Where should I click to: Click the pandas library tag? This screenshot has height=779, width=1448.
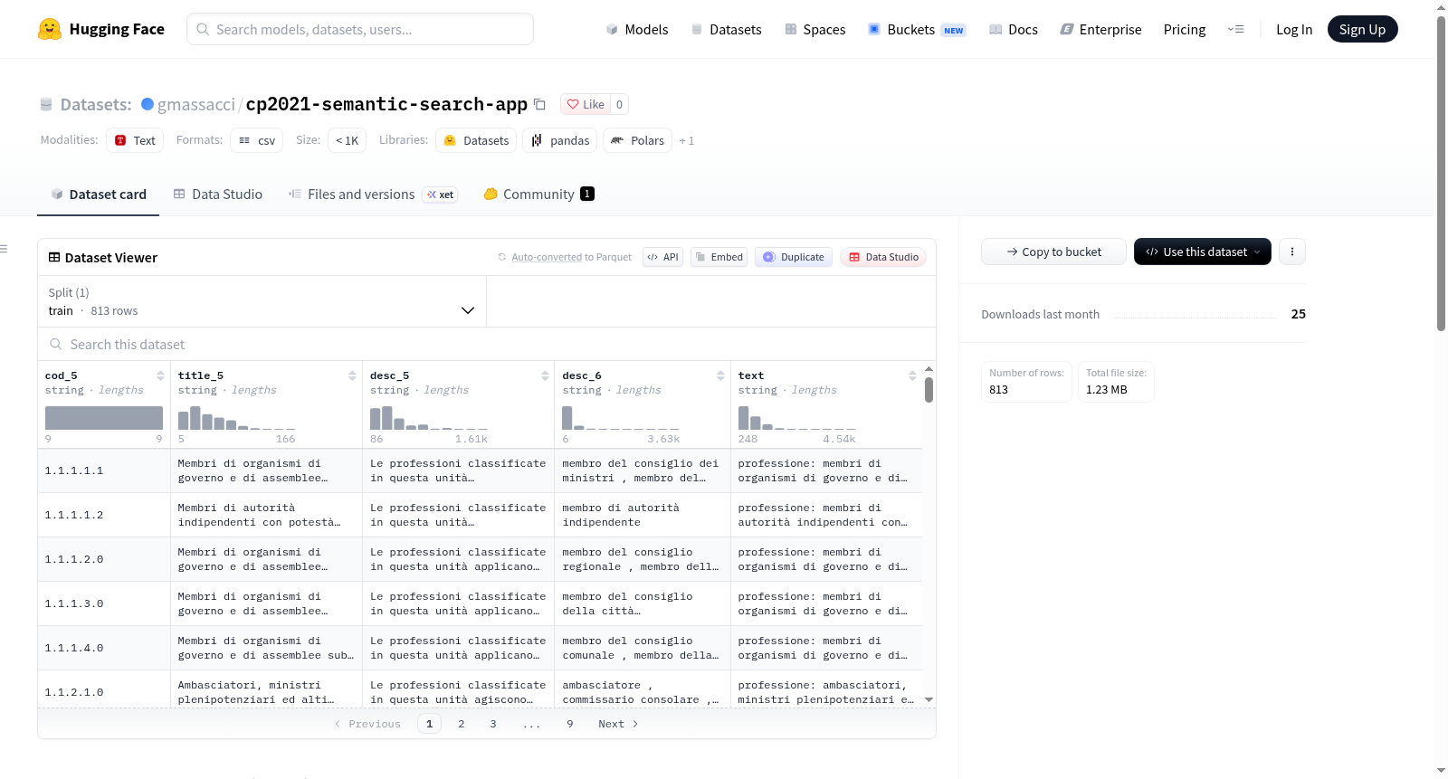pos(560,140)
